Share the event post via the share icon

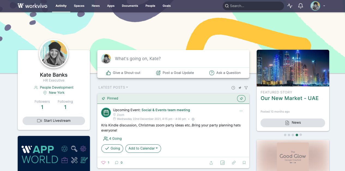click(x=211, y=162)
